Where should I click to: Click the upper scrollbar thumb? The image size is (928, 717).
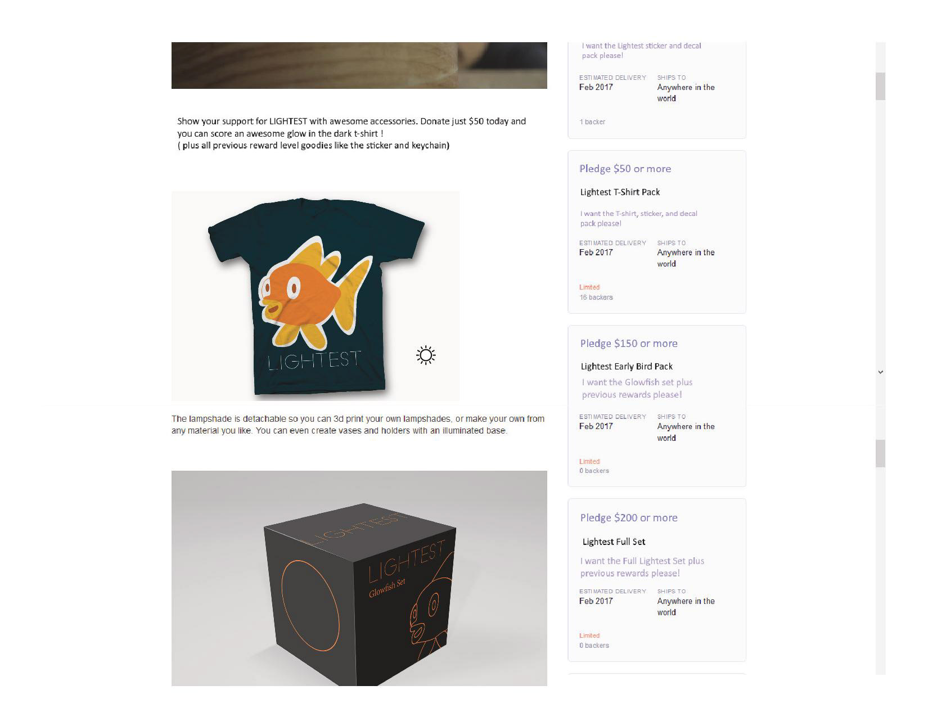(881, 86)
